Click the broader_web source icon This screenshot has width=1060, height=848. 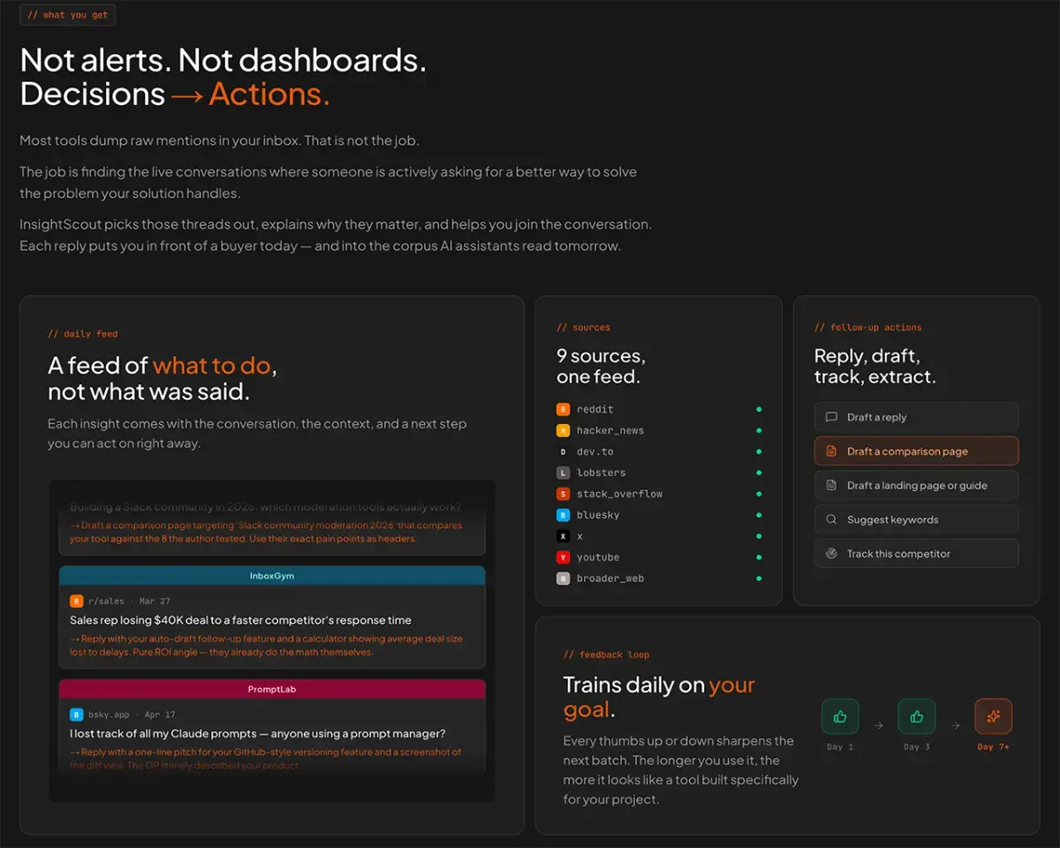[x=564, y=579]
